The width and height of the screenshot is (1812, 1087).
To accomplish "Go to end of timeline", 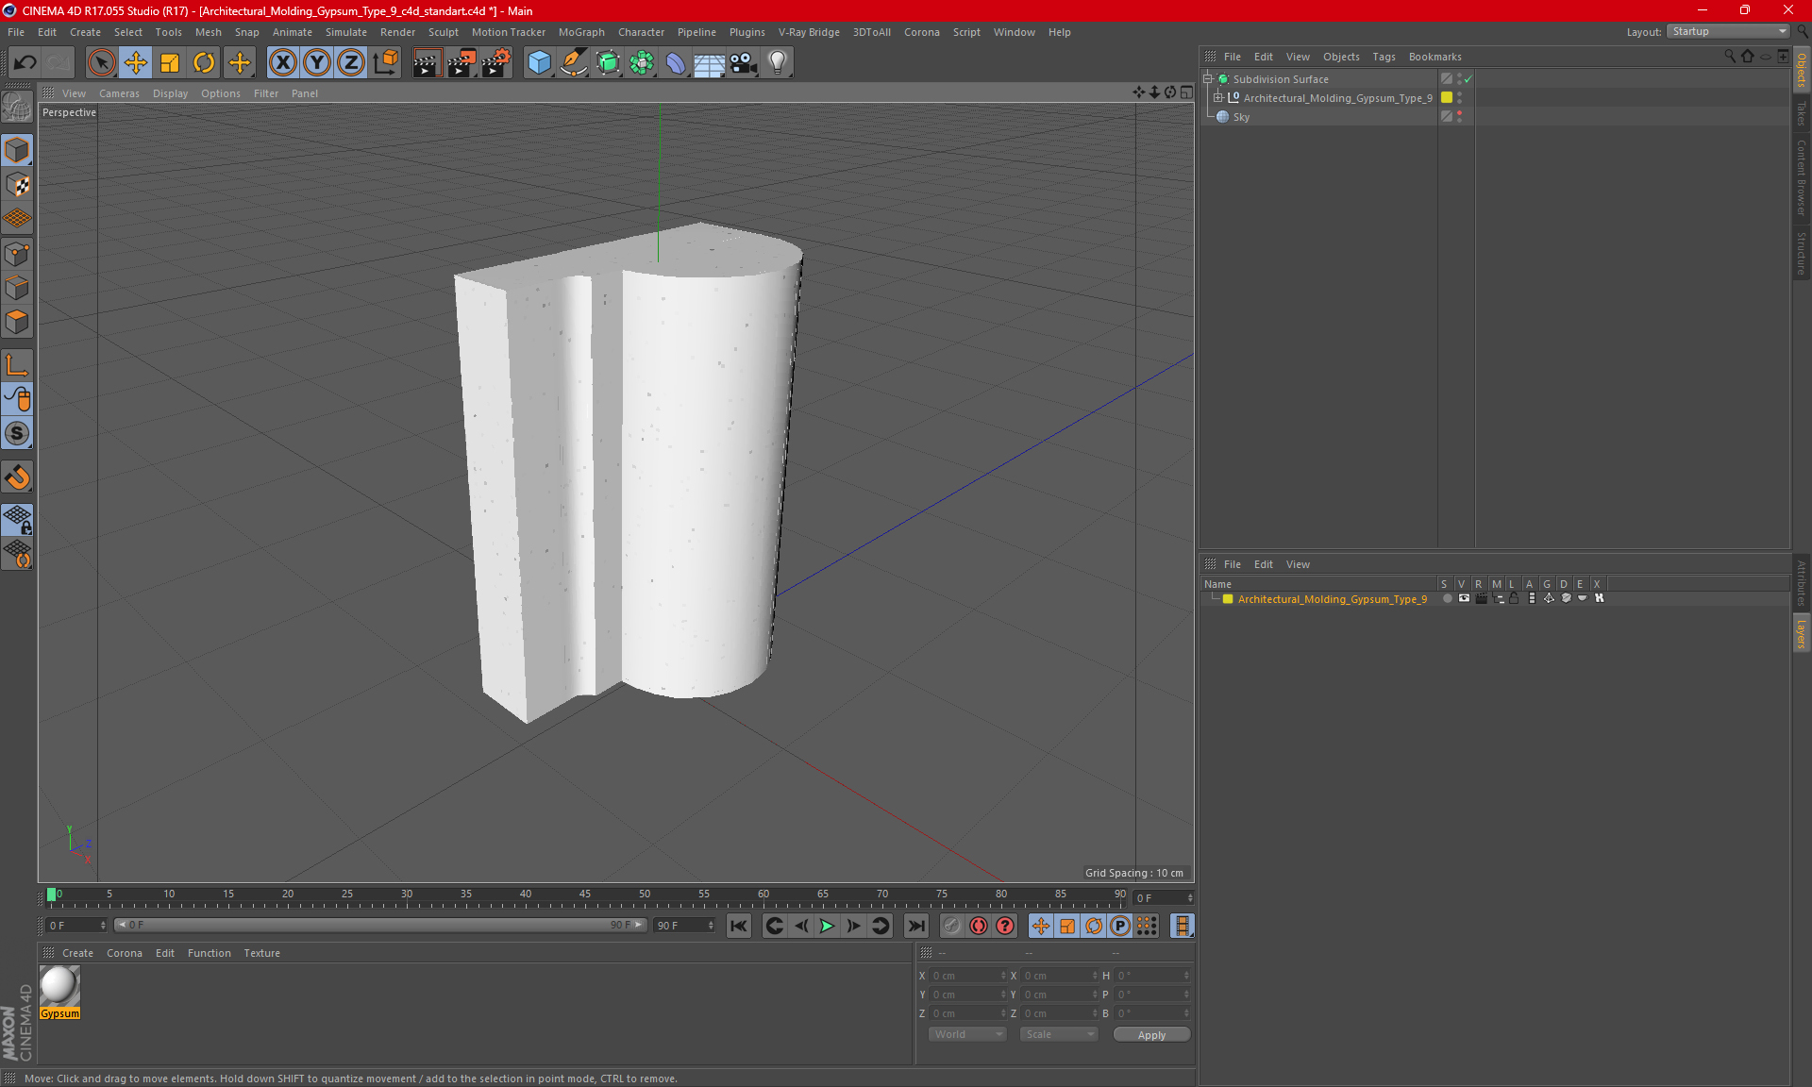I will (915, 926).
